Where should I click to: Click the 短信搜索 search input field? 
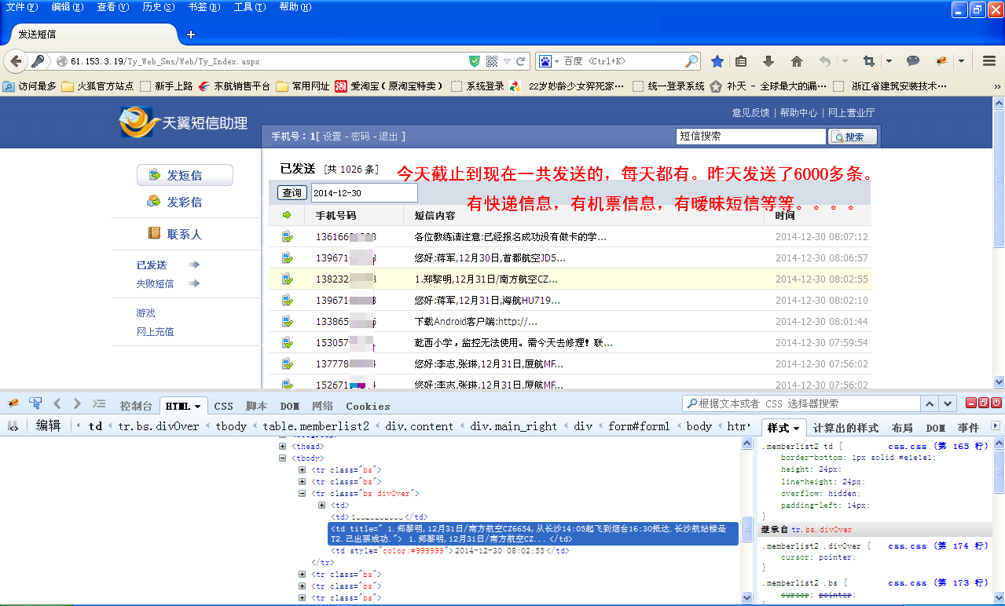pyautogui.click(x=751, y=136)
